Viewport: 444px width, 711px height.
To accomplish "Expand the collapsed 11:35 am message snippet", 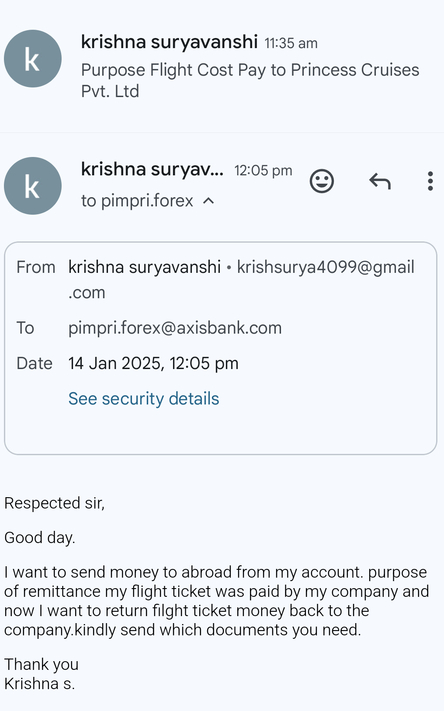I will (250, 80).
